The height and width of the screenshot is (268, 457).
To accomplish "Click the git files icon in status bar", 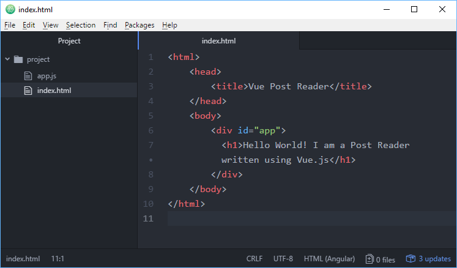I will pyautogui.click(x=370, y=259).
